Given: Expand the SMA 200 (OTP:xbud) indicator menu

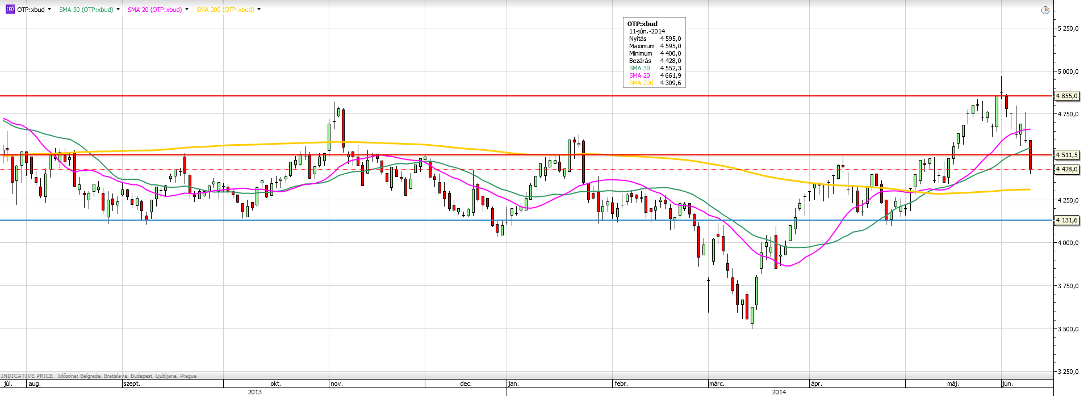Looking at the screenshot, I should (259, 10).
